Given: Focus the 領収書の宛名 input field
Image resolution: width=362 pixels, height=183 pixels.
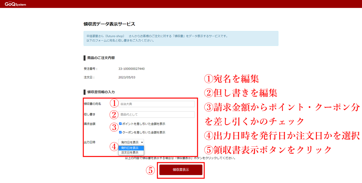Looking at the screenshot, I should pos(156,104).
